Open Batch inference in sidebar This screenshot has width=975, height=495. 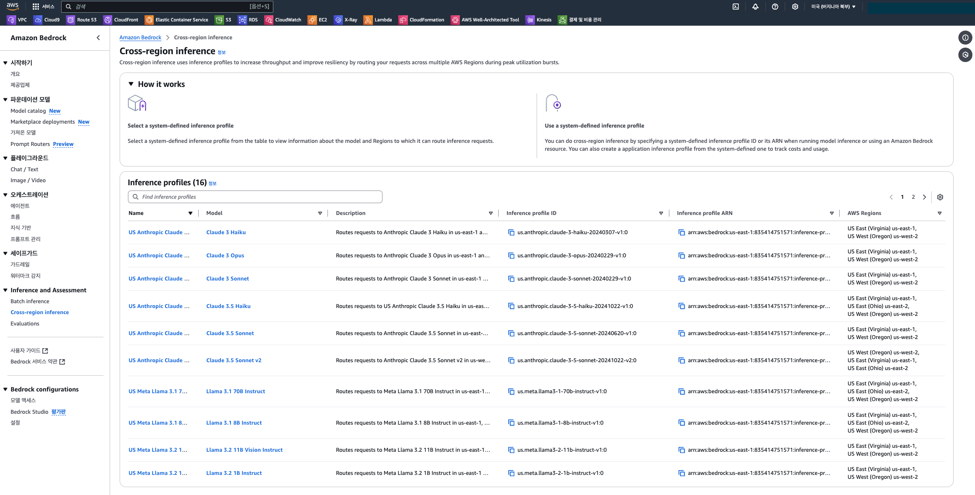click(x=30, y=301)
